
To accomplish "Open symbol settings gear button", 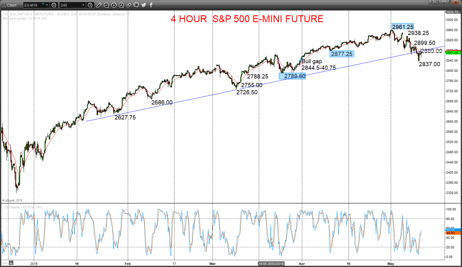I will click(x=54, y=5).
